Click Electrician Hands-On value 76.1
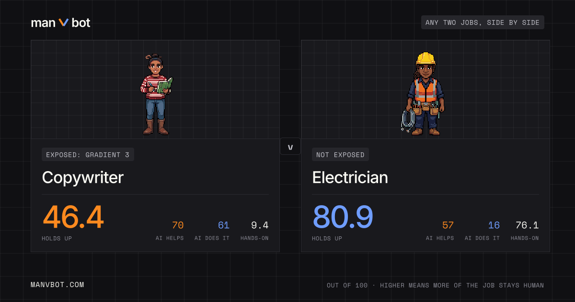Screen dimensions: 575x302 (x=527, y=225)
